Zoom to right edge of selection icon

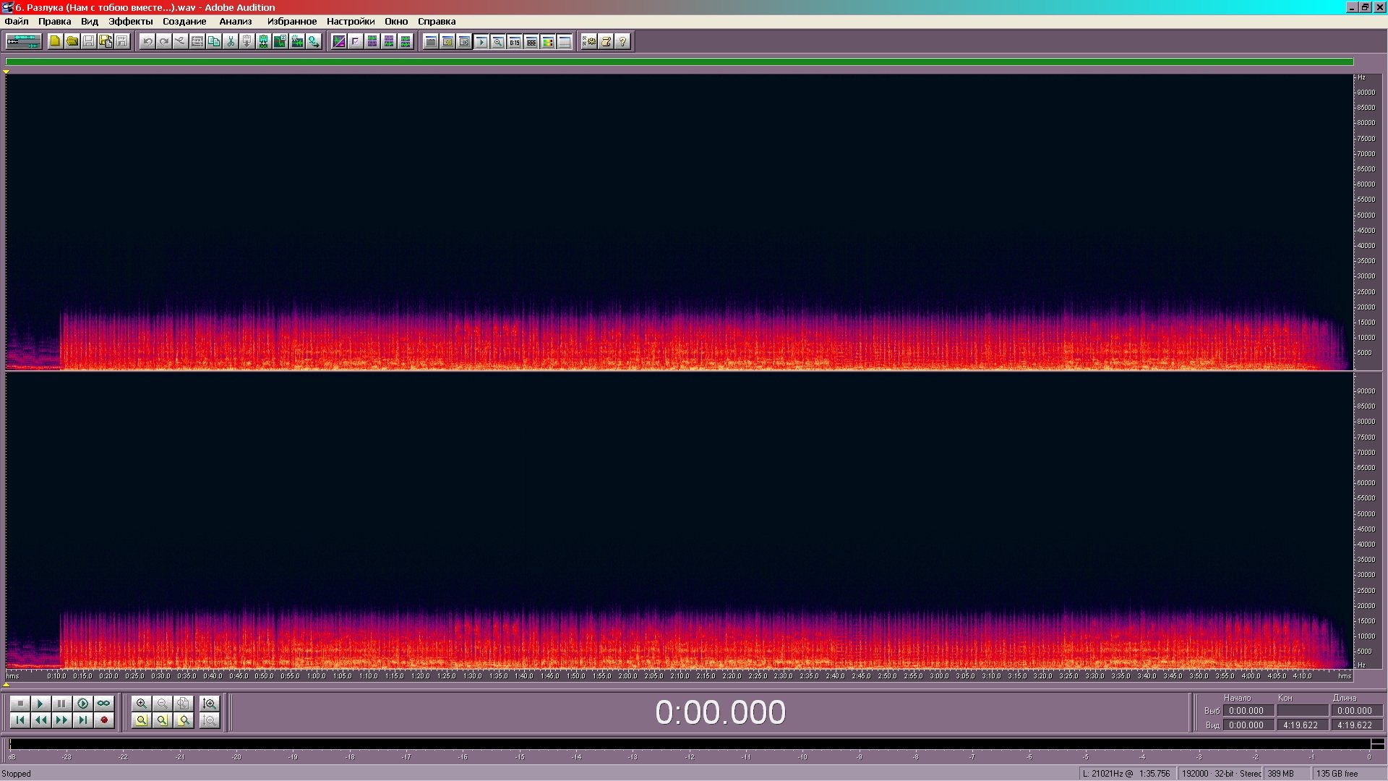point(184,720)
